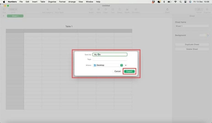This screenshot has height=123, width=212.
Task: Click the battery status icon
Action: pyautogui.click(x=169, y=2)
